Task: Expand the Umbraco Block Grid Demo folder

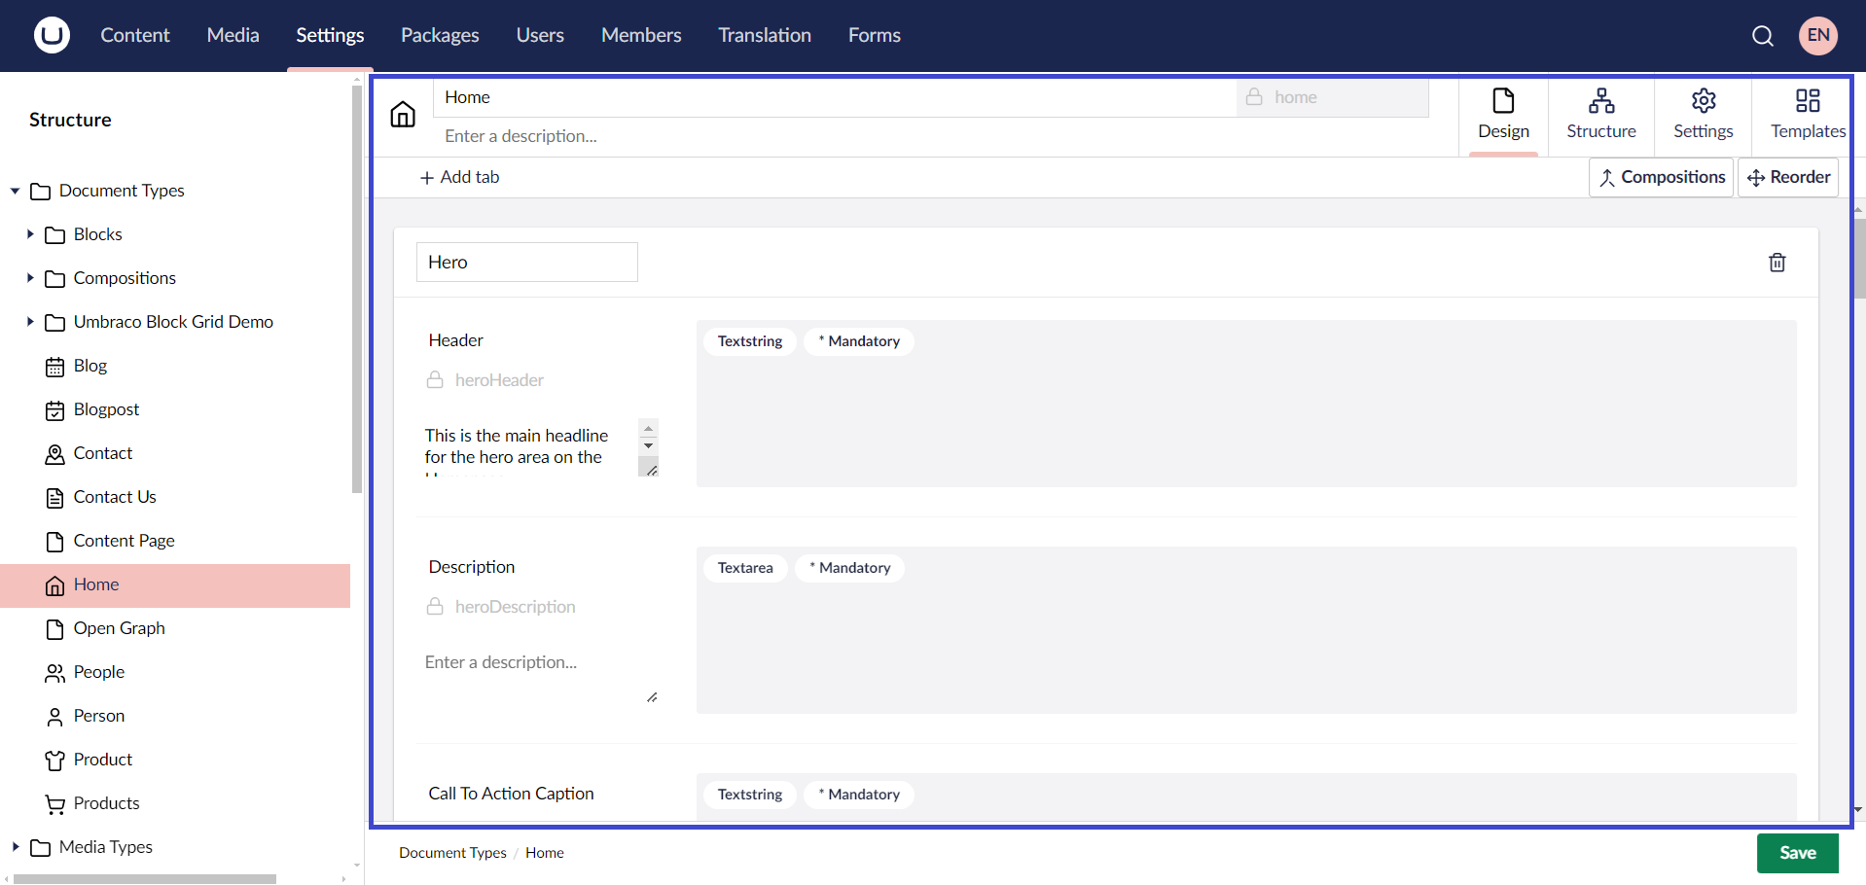Action: [29, 322]
